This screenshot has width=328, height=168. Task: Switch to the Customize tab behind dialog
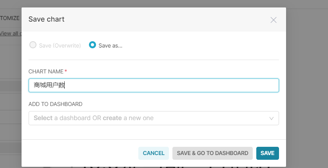[10, 18]
